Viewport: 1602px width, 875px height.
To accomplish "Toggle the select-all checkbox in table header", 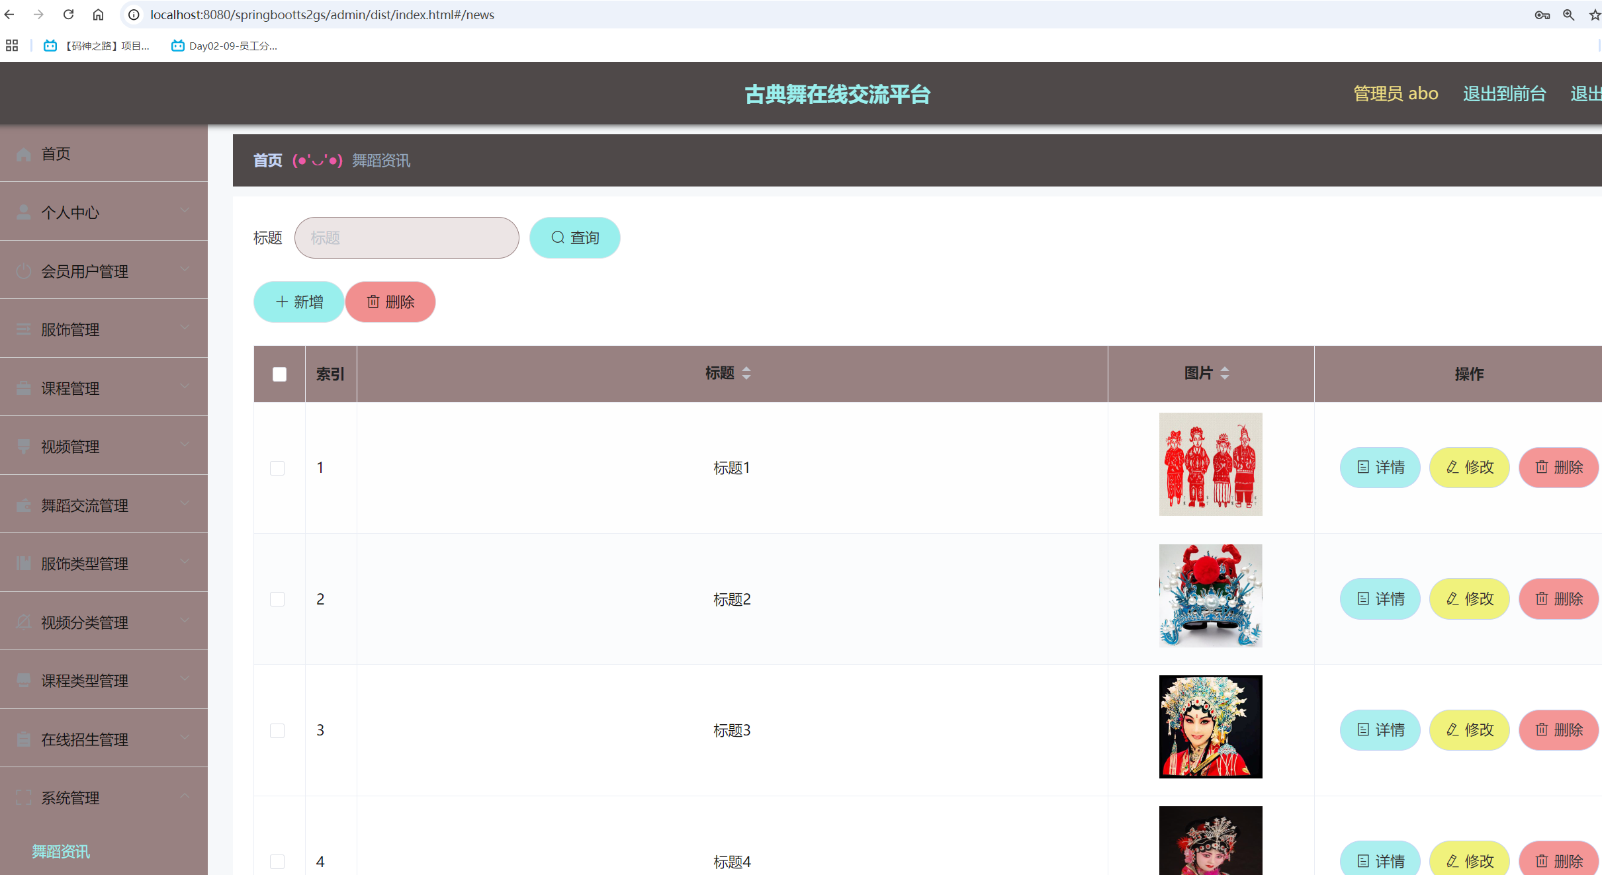I will [280, 374].
